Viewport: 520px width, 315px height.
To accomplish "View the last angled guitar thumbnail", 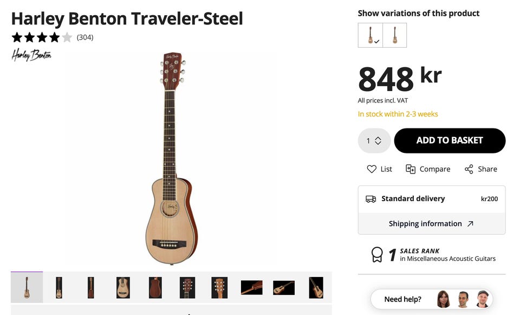I will click(x=316, y=287).
